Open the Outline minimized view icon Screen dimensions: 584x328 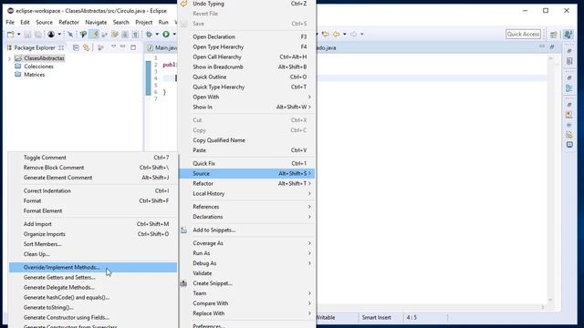(x=569, y=88)
